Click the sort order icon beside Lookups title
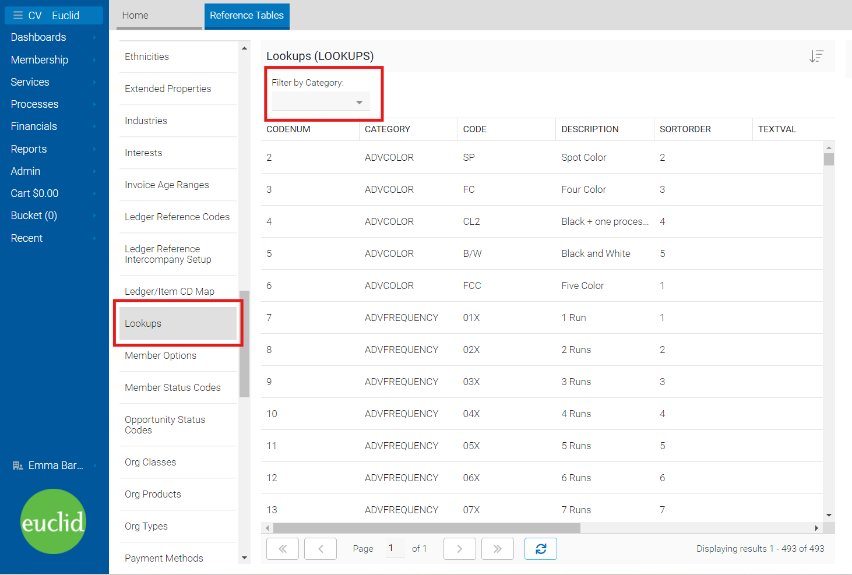 (816, 56)
